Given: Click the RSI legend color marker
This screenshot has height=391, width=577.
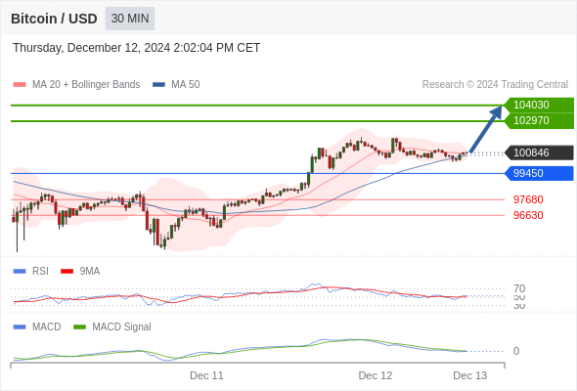Looking at the screenshot, I should [20, 272].
